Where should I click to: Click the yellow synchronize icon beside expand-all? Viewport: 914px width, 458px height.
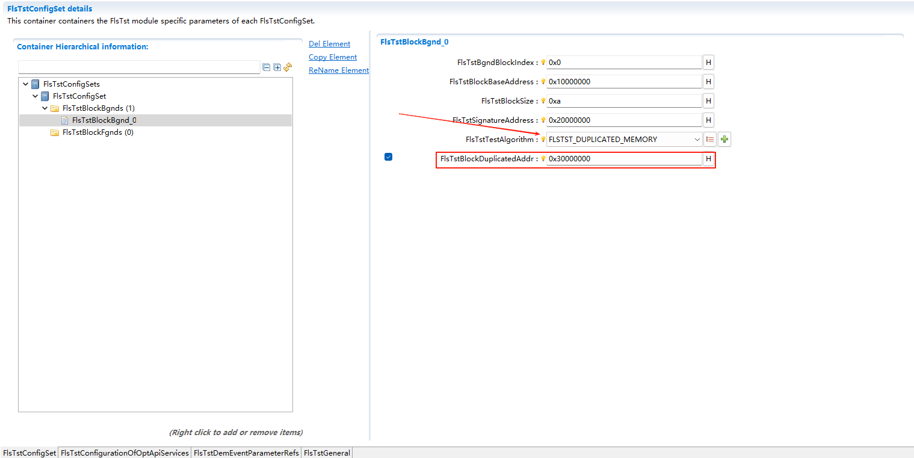[x=288, y=67]
